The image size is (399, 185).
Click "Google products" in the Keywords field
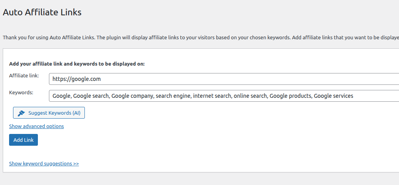point(290,96)
